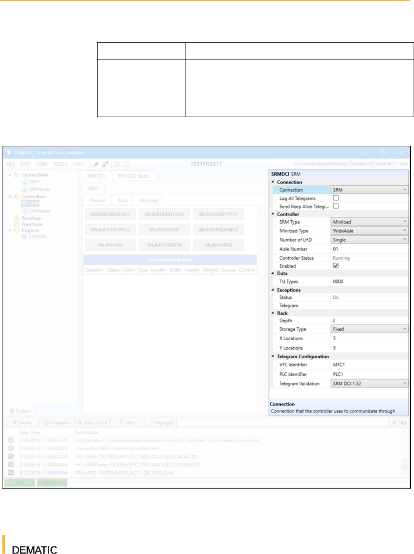Click the PLC Identifier field PLC1
The width and height of the screenshot is (414, 554).
click(369, 374)
